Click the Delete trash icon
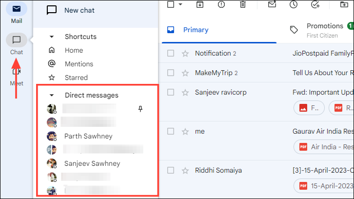The width and height of the screenshot is (354, 199). tap(243, 4)
